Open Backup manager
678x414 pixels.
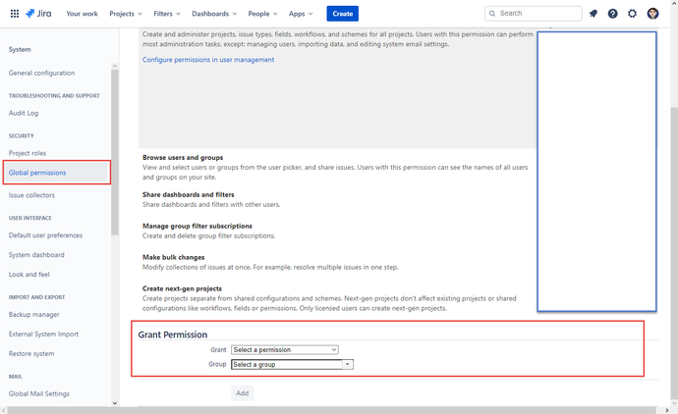coord(34,314)
